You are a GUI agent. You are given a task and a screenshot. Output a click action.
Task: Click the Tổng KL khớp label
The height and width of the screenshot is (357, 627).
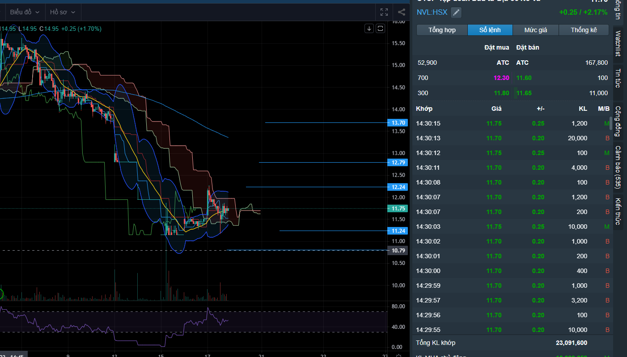(x=436, y=343)
